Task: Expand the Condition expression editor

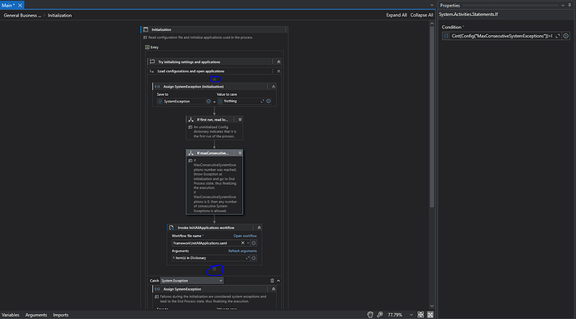Action: (x=558, y=36)
